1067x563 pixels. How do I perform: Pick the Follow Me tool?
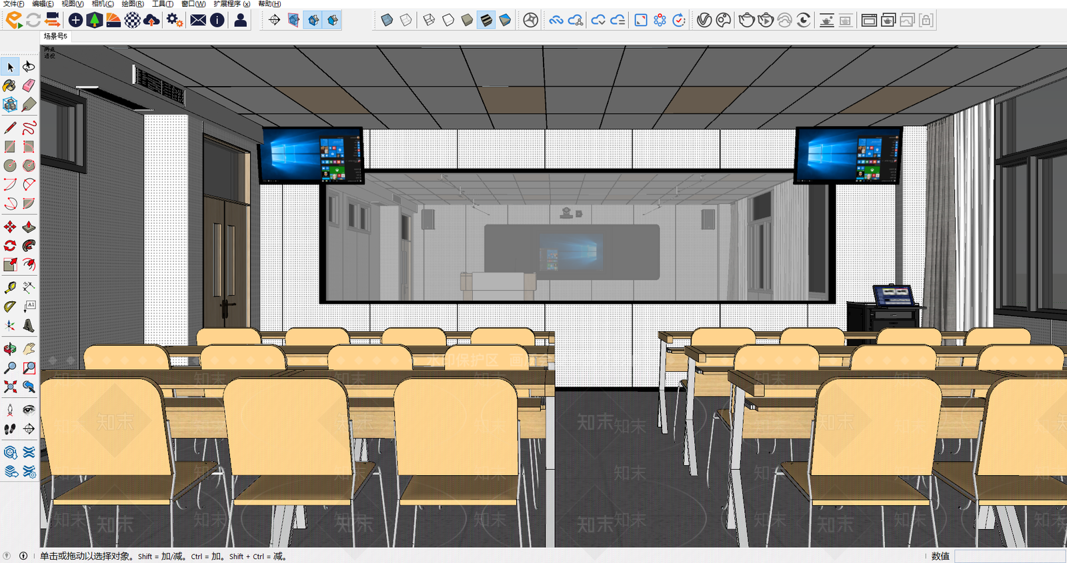click(29, 246)
